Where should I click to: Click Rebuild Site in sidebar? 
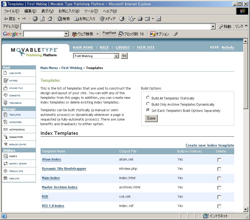pyautogui.click(x=19, y=171)
